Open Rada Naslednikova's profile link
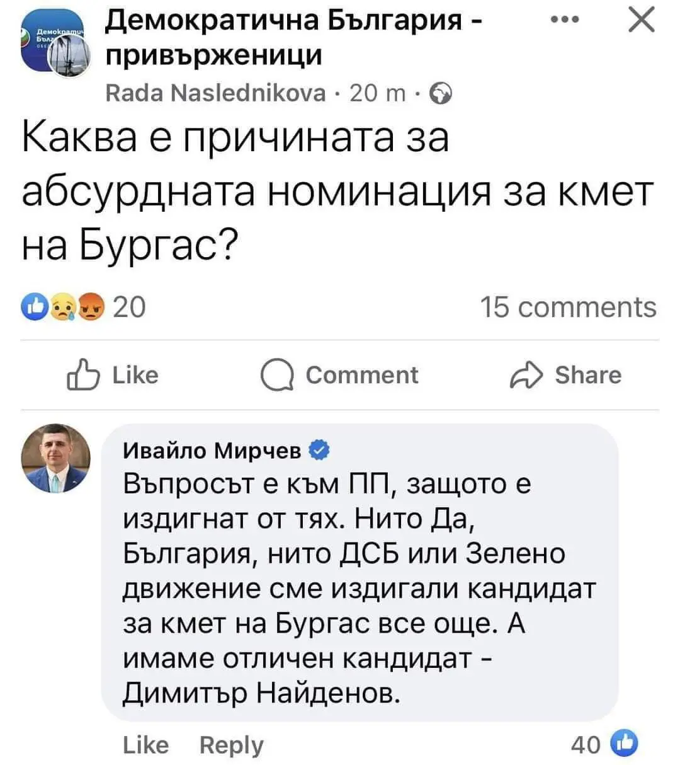 pyautogui.click(x=215, y=94)
